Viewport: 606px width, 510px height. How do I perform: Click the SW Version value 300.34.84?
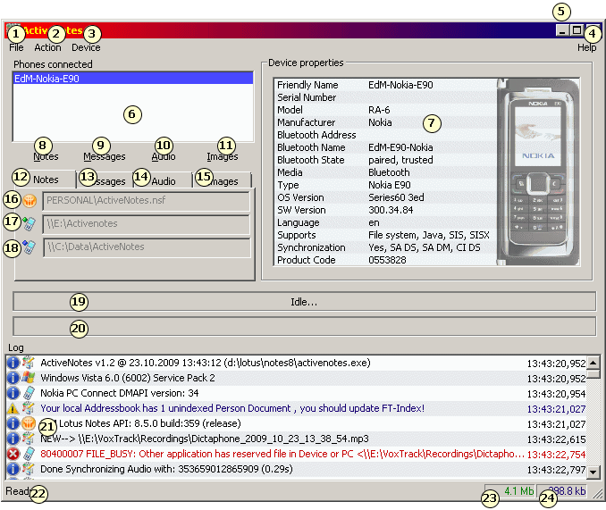click(391, 210)
